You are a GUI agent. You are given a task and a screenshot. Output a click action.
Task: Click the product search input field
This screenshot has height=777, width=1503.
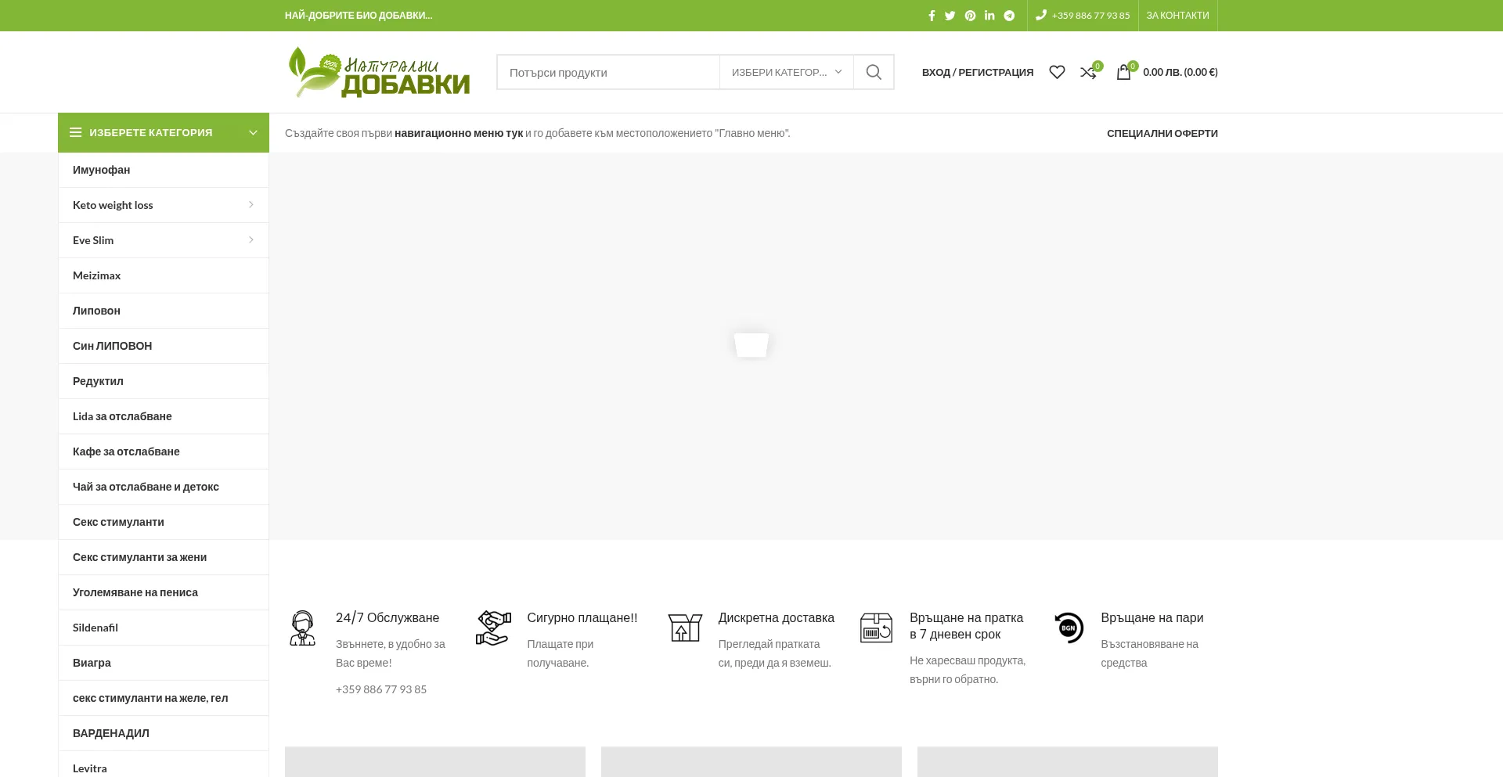[608, 72]
